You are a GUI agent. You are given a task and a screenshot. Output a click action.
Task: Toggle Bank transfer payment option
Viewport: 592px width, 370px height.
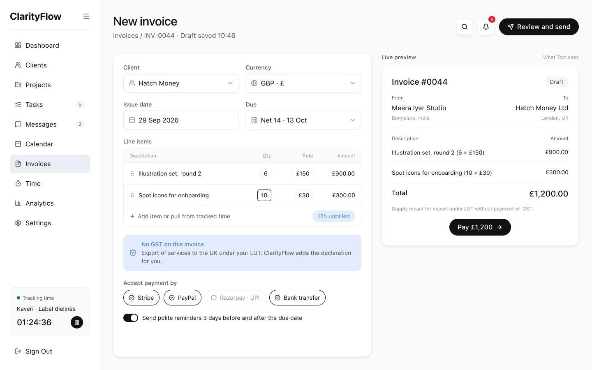coord(297,298)
